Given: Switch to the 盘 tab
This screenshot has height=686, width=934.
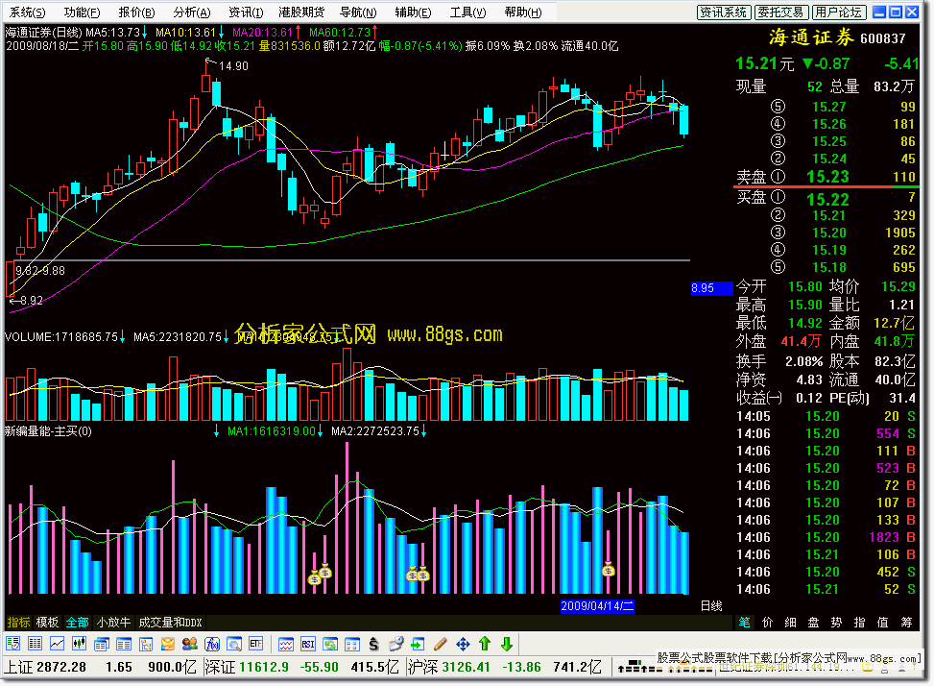Looking at the screenshot, I should click(814, 623).
